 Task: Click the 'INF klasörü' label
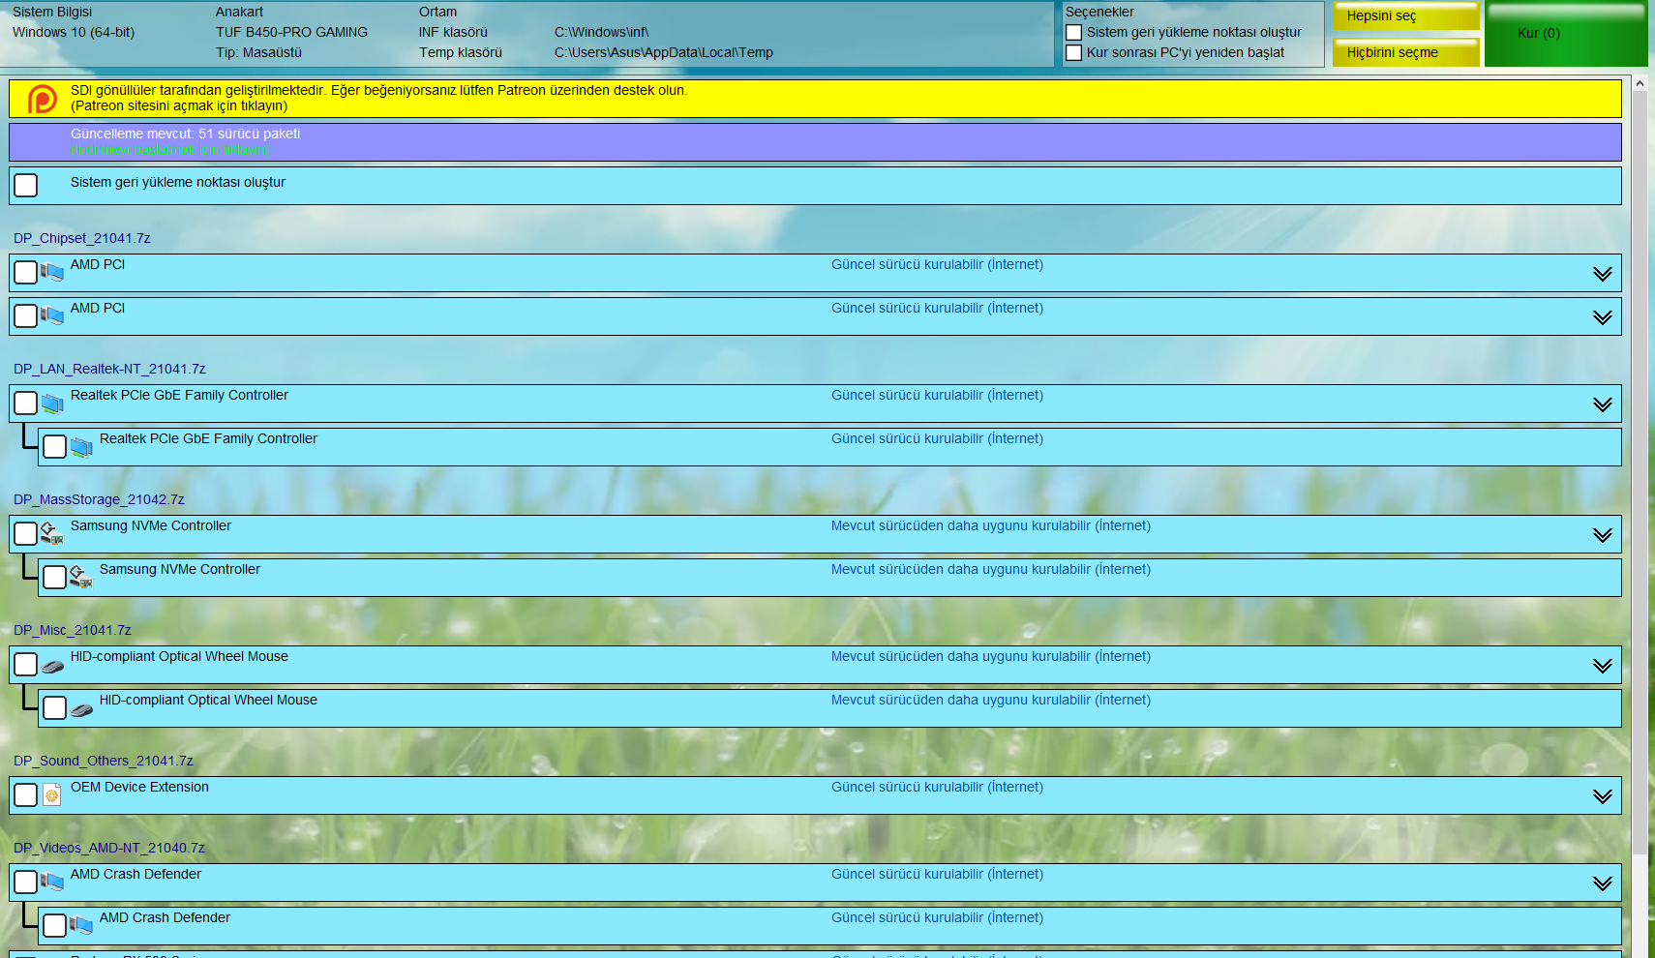pos(453,33)
